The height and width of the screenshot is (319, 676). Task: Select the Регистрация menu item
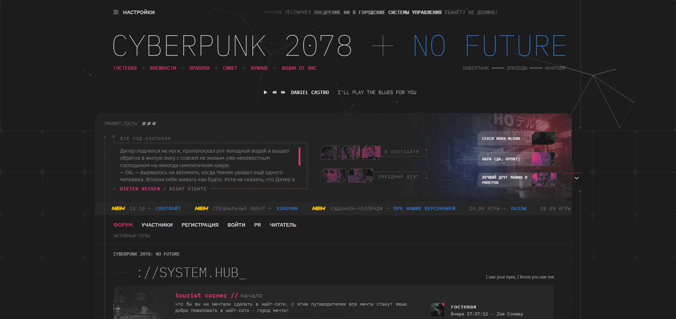coord(200,225)
